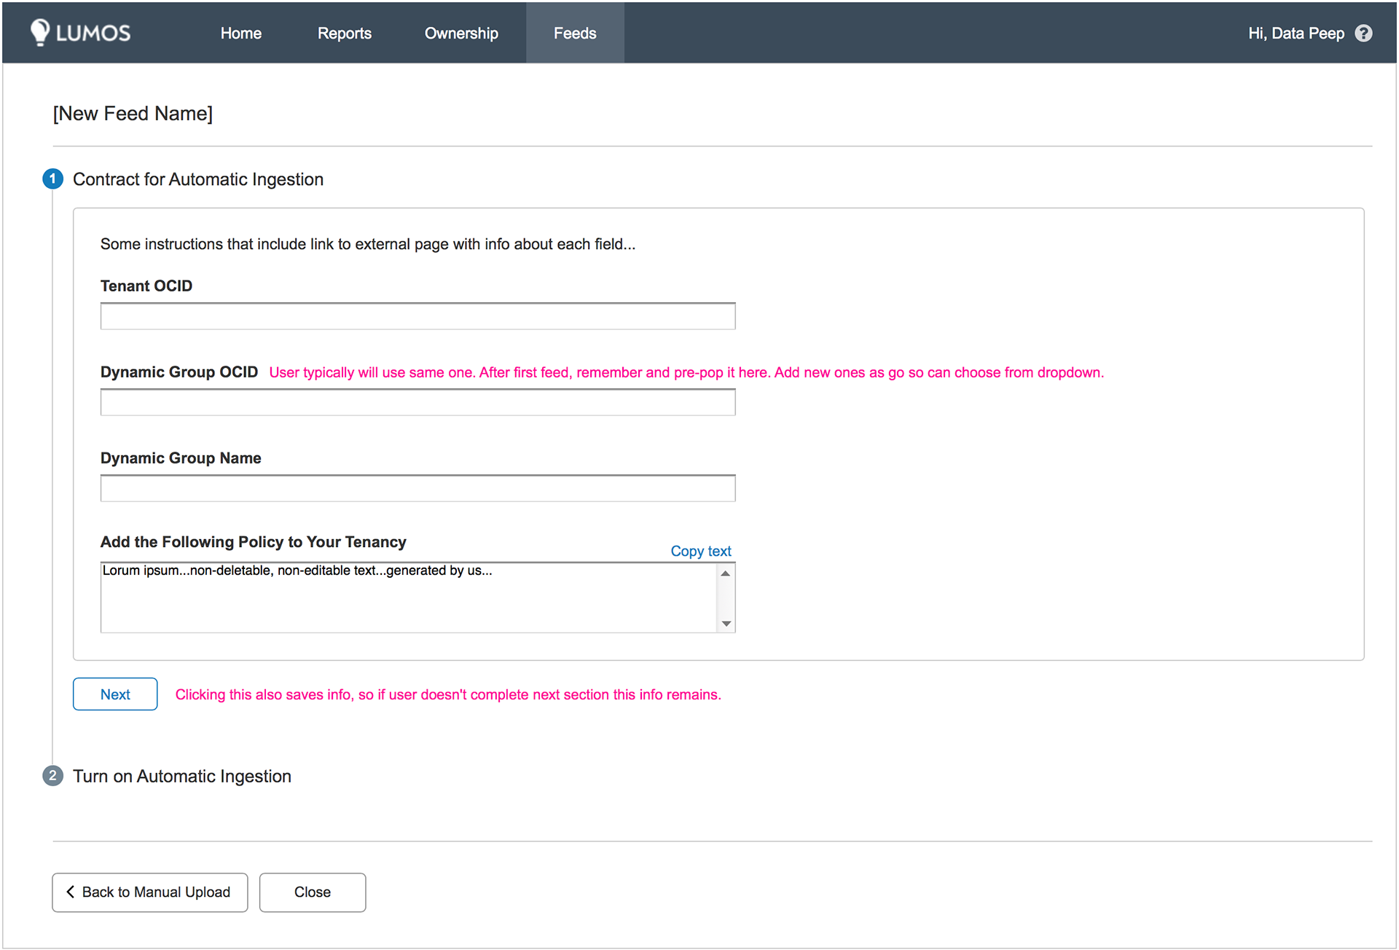The image size is (1399, 950).
Task: Select the Feeds tab
Action: tap(575, 33)
